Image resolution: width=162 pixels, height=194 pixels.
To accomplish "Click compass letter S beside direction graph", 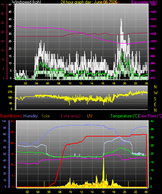I will pos(155,99).
